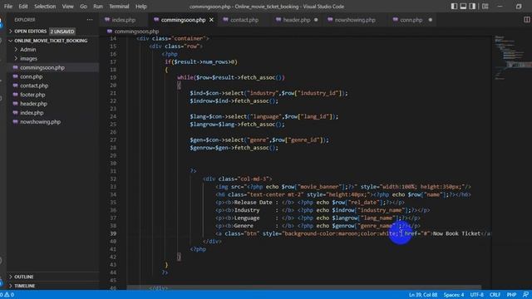Click unsaved dot on header.php tab
Screen dimensions: 532x299
pyautogui.click(x=316, y=20)
